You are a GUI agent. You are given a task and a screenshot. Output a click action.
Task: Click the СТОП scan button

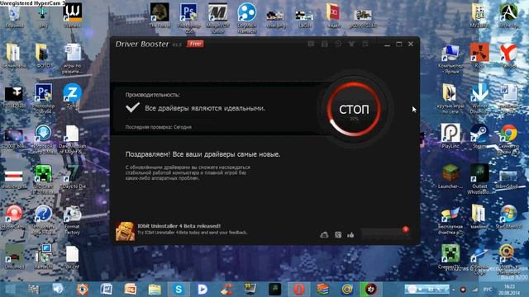[x=354, y=109]
